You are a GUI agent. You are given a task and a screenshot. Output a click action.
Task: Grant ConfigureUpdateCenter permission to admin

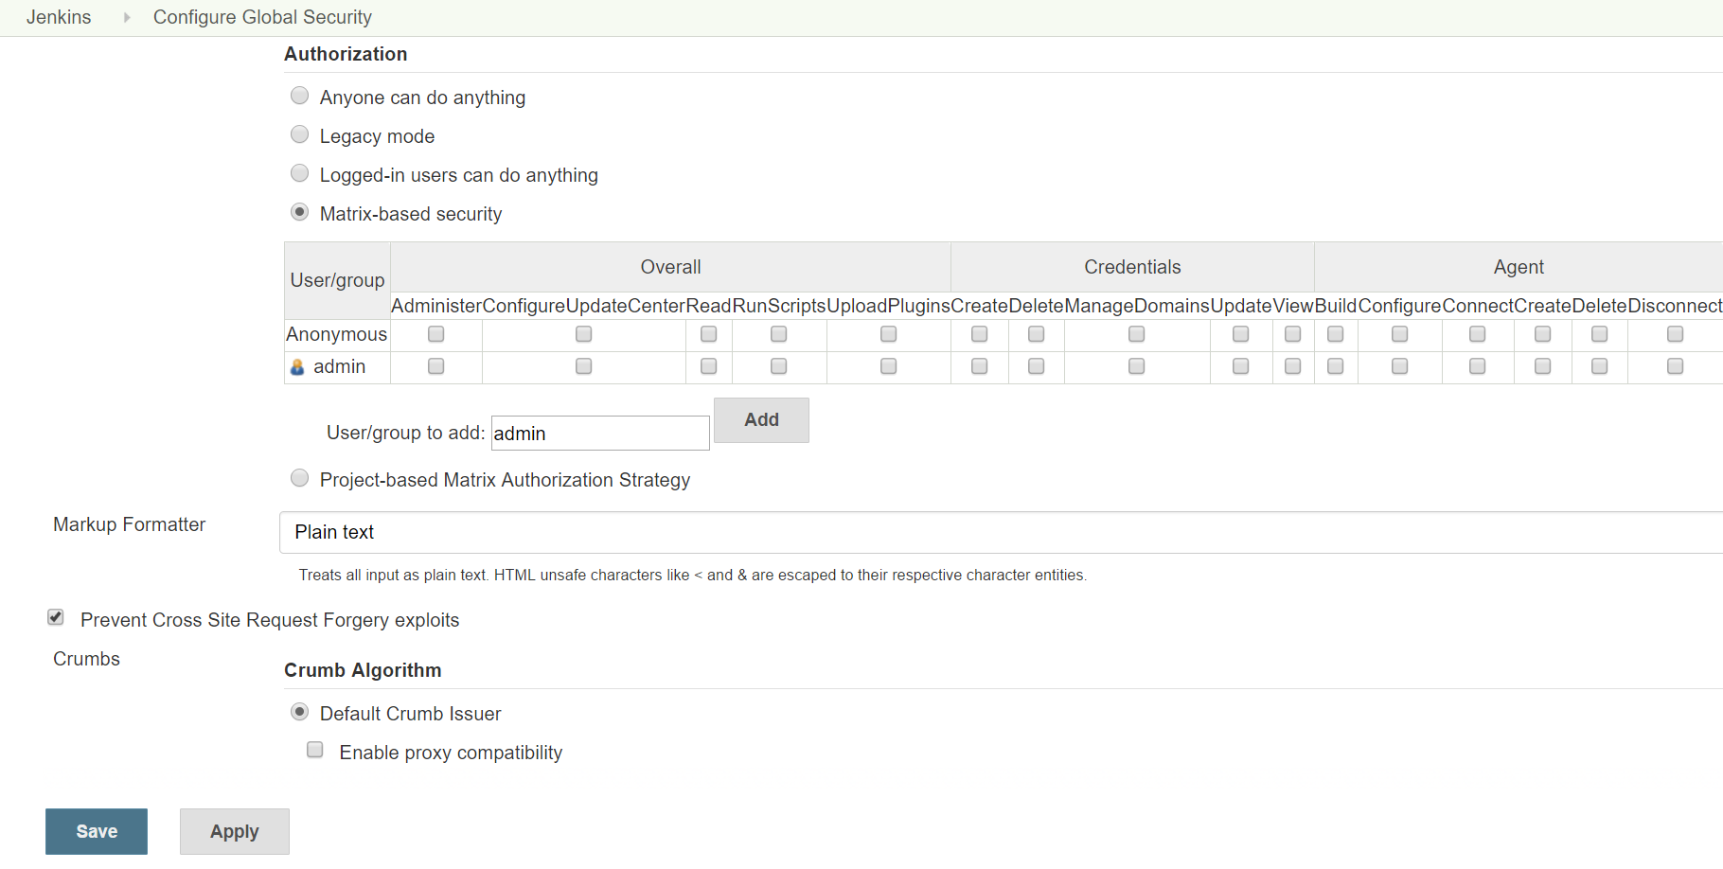(x=584, y=366)
